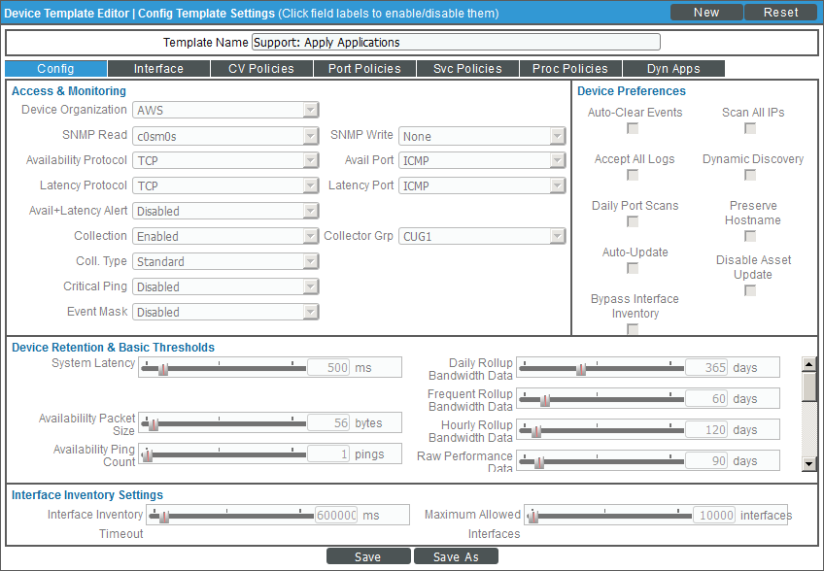The height and width of the screenshot is (571, 824).
Task: Toggle the Dynamic Discovery checkbox
Action: [x=750, y=174]
